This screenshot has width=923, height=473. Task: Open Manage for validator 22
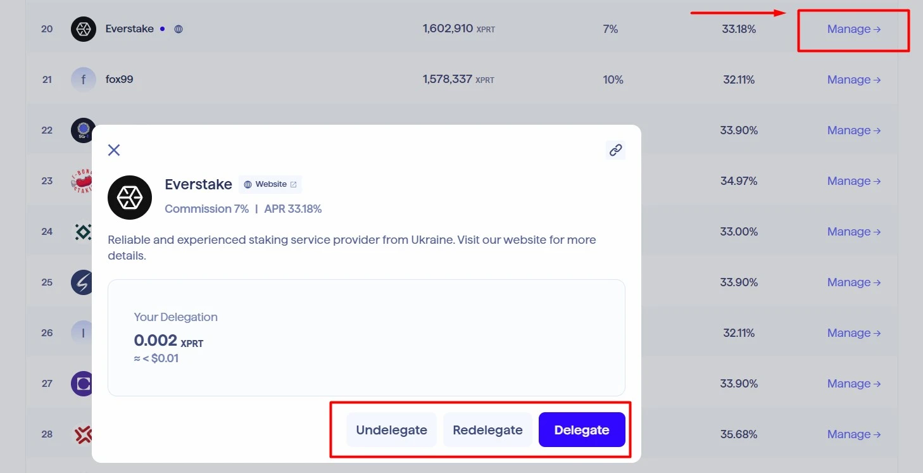(854, 130)
